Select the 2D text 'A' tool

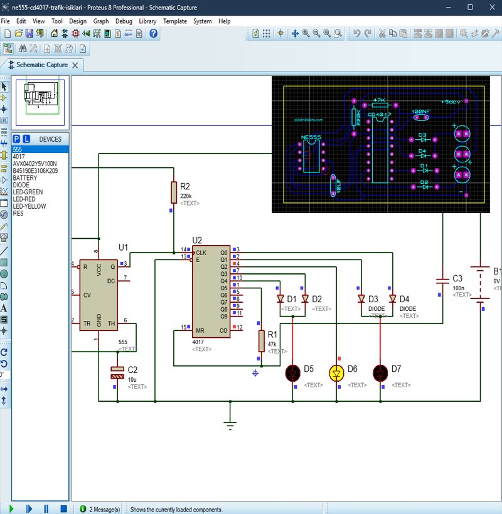pos(4,308)
